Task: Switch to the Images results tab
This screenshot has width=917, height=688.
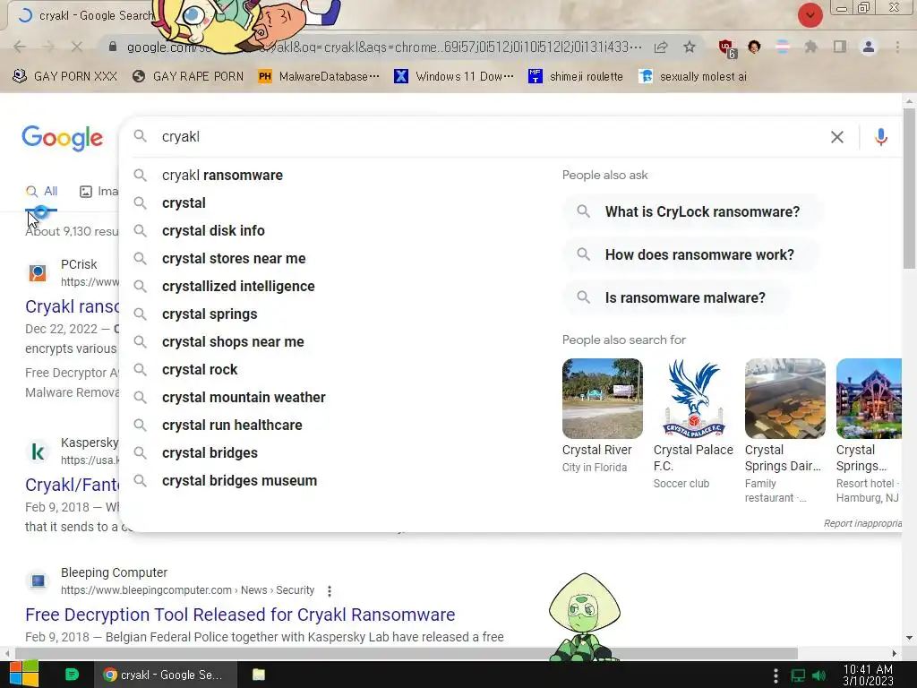Action: 99,192
